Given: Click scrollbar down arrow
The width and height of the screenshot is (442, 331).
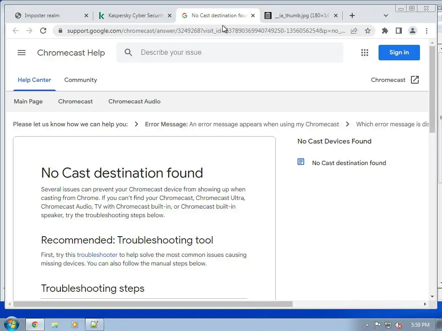Looking at the screenshot, I should (433, 296).
